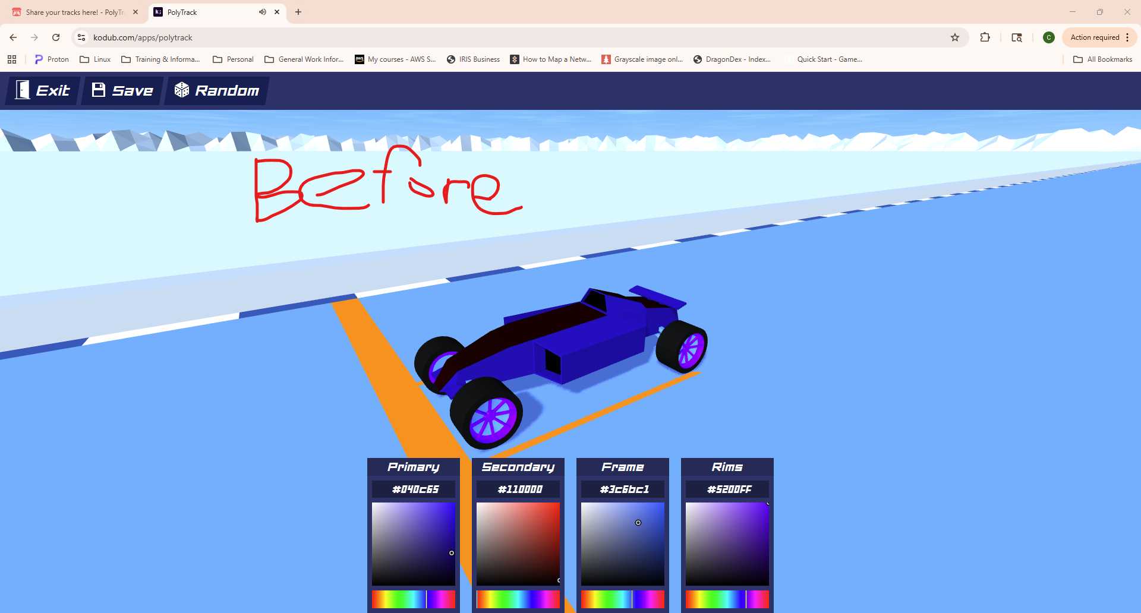This screenshot has width=1141, height=613.
Task: Open Chrome three-dot menu
Action: click(1127, 37)
